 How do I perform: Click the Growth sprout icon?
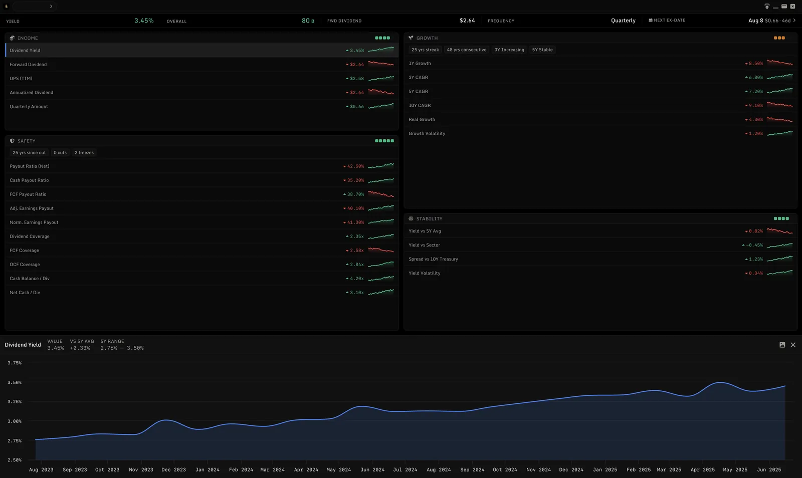click(x=411, y=38)
